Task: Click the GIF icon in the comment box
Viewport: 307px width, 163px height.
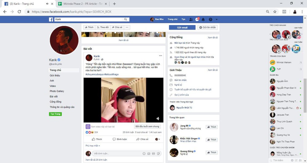Action: [x=153, y=154]
